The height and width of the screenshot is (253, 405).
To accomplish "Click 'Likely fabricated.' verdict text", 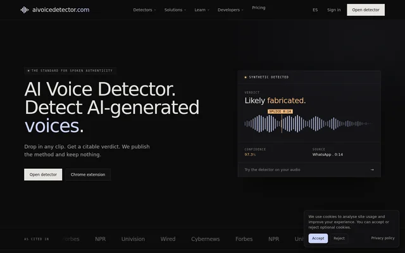I will tap(275, 101).
